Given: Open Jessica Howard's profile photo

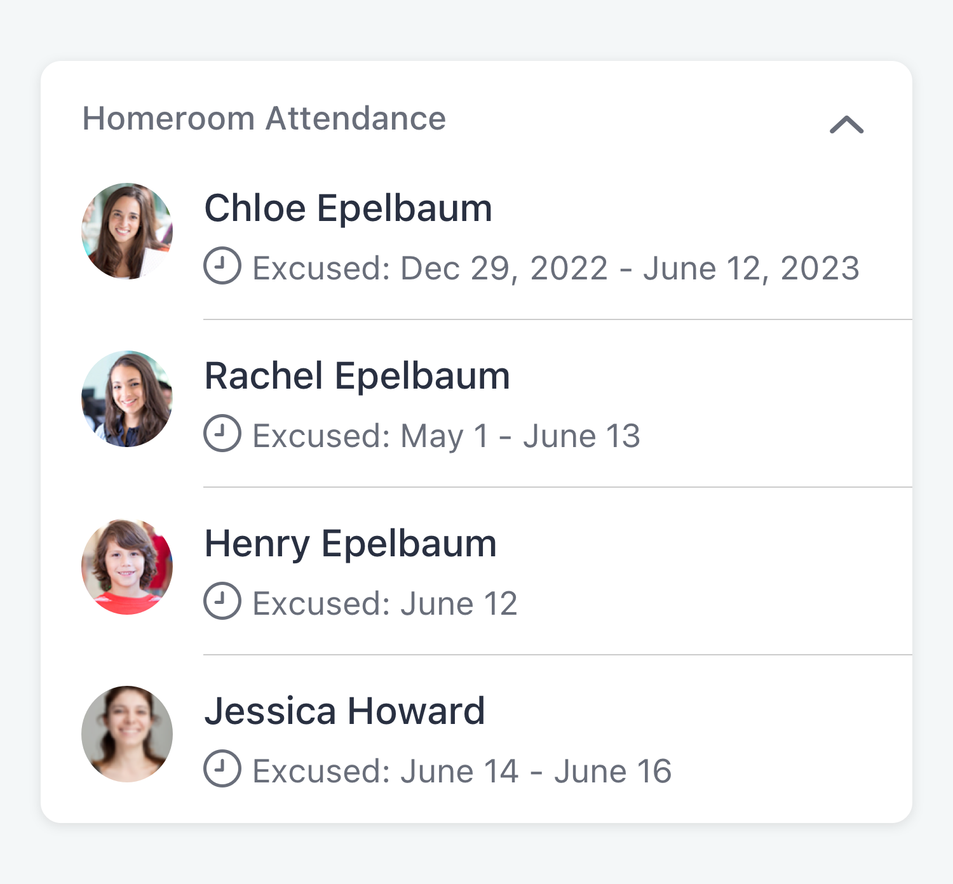Looking at the screenshot, I should coord(127,734).
